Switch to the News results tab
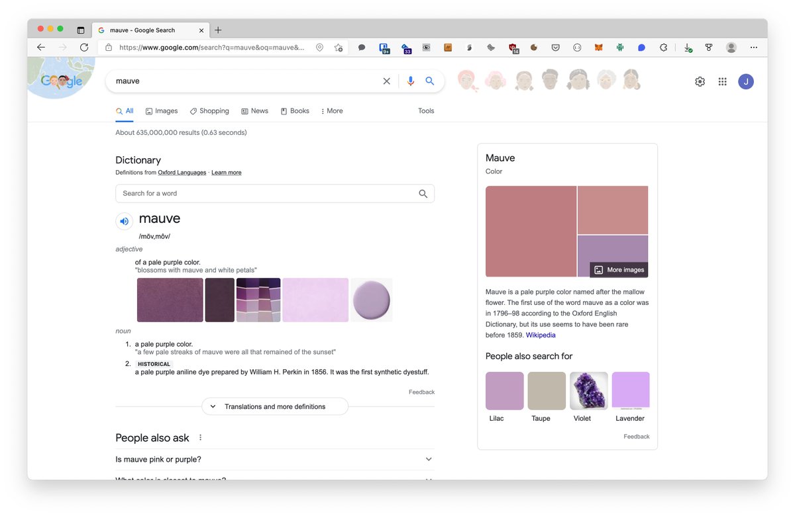The image size is (795, 516). pyautogui.click(x=254, y=111)
